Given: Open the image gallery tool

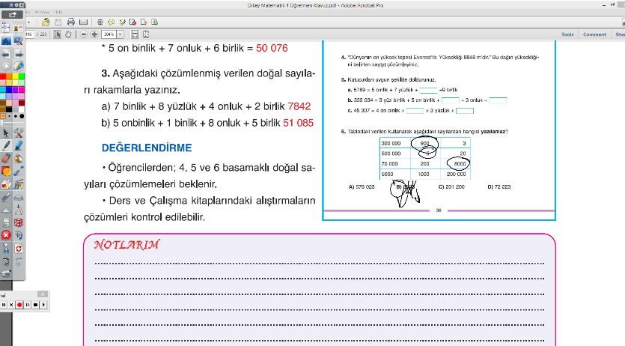Looking at the screenshot, I should click(x=6, y=184).
